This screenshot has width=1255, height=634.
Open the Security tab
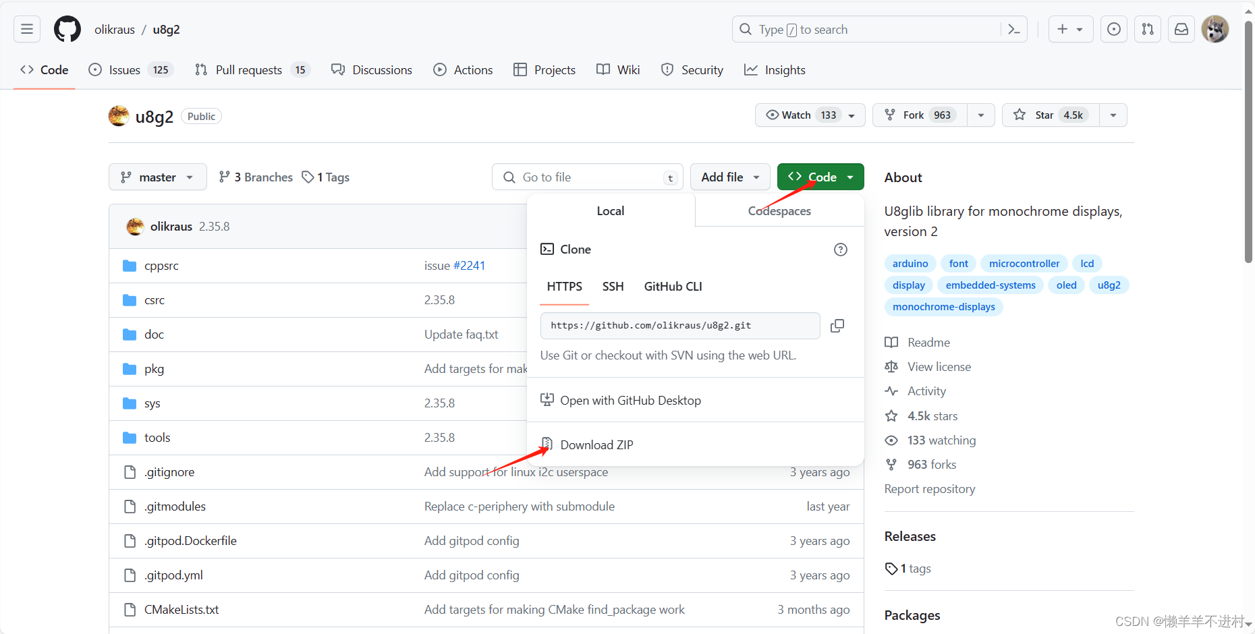pos(692,70)
